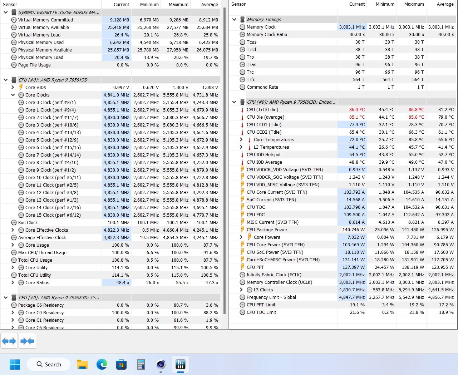Image resolution: width=458 pixels, height=375 pixels.
Task: Click the chip icon of the GIGABYTE system group
Action: coord(14,13)
